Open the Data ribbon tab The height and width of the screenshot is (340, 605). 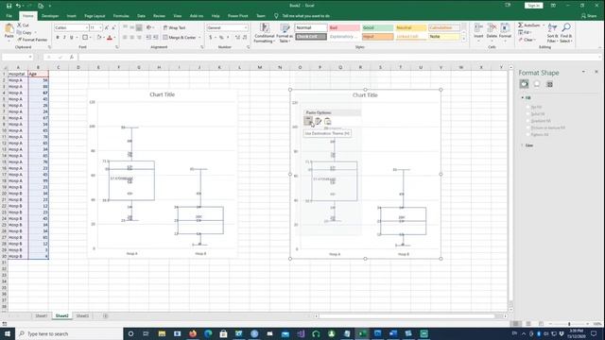[x=141, y=16]
